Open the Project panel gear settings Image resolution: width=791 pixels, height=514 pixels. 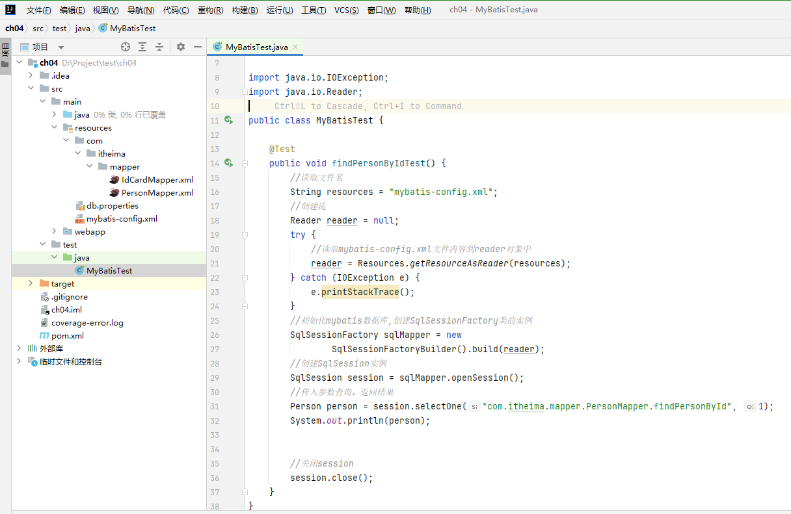(181, 47)
